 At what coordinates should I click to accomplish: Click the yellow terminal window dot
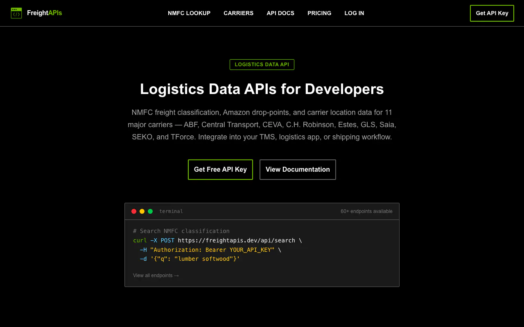point(142,211)
